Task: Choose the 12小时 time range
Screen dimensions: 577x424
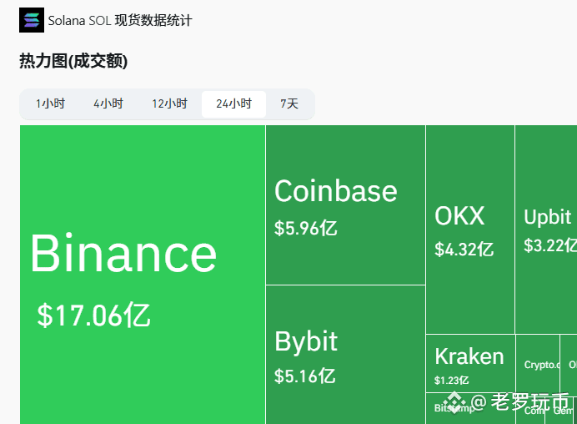Action: (169, 103)
